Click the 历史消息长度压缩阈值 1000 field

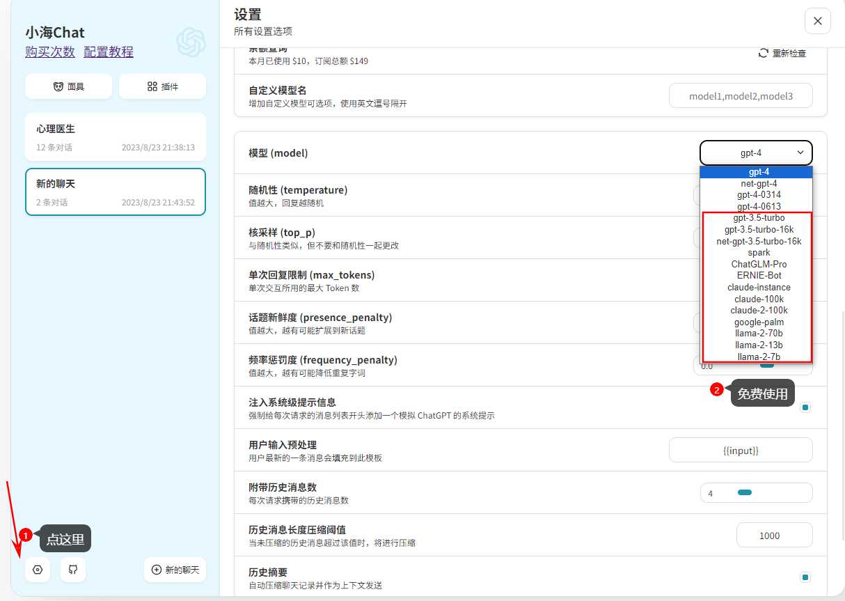point(775,535)
